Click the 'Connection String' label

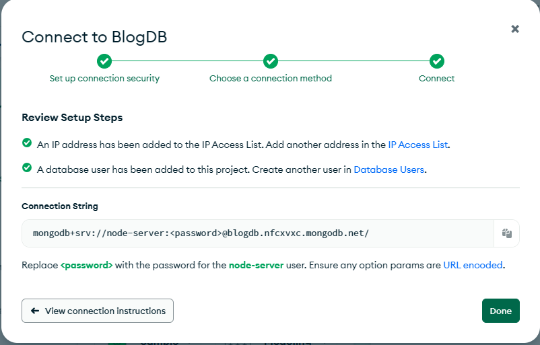click(59, 206)
